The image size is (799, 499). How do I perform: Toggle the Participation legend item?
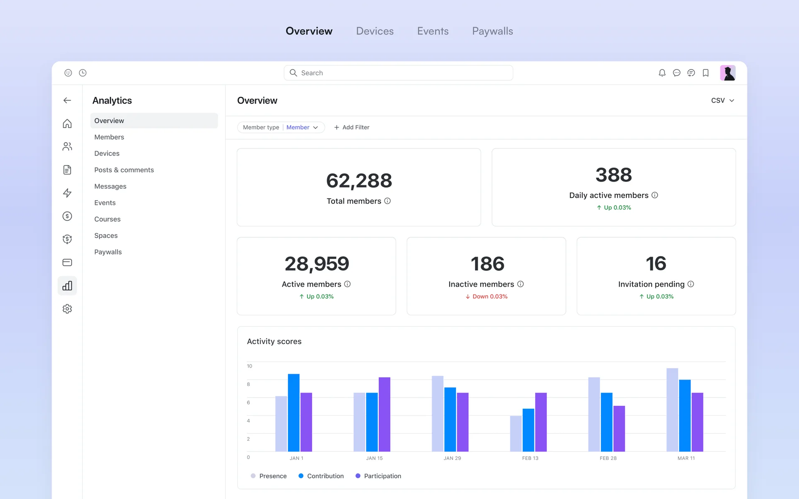tap(378, 476)
